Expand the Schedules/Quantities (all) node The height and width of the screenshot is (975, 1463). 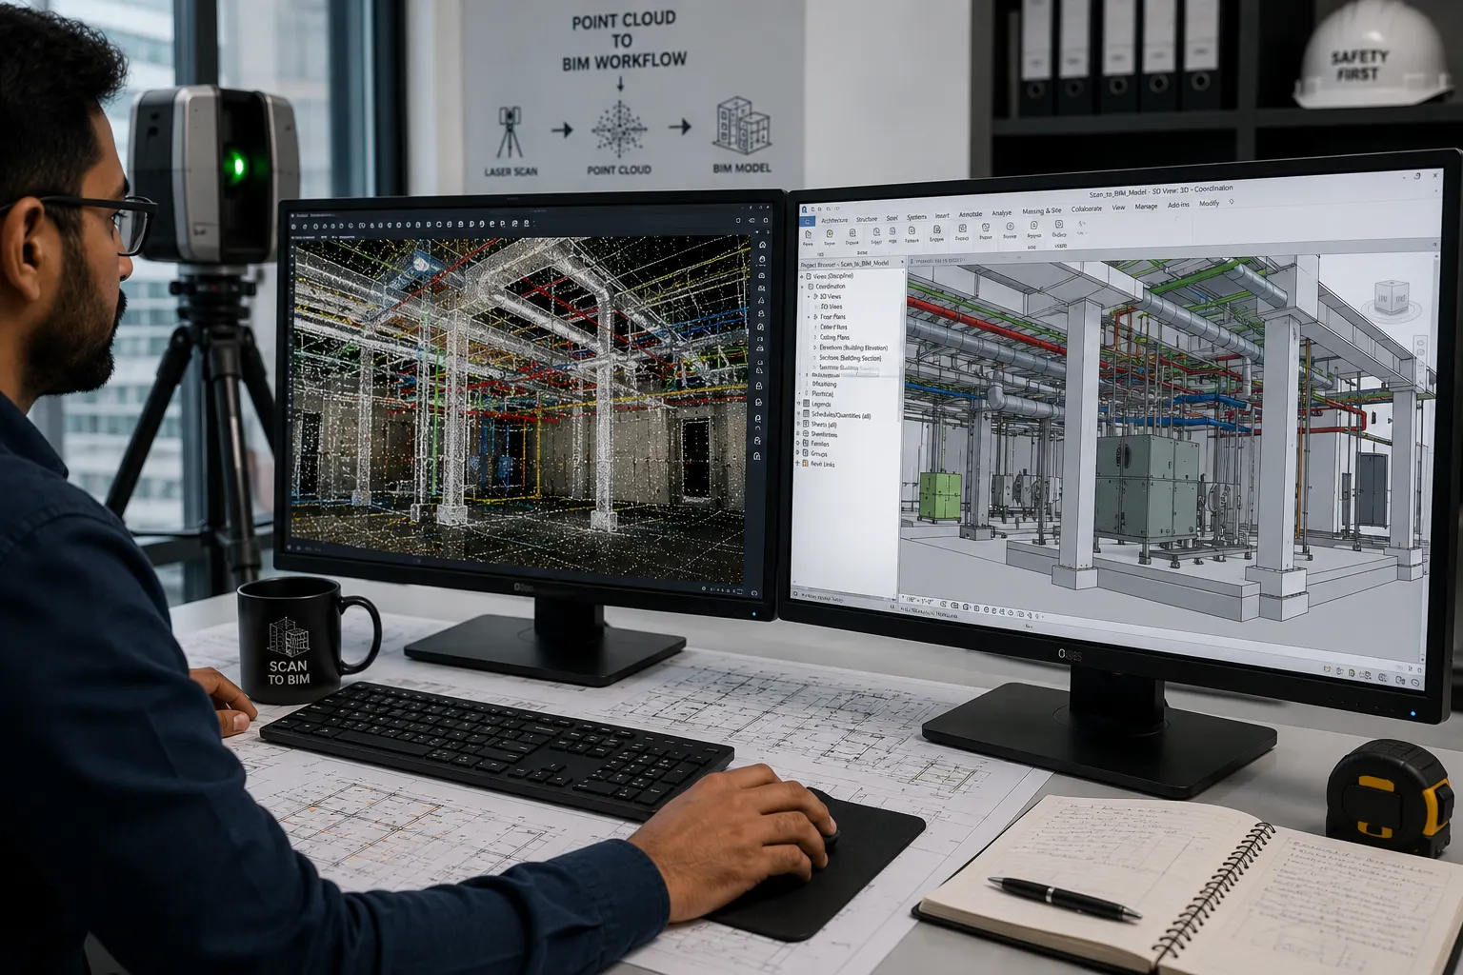coord(798,414)
